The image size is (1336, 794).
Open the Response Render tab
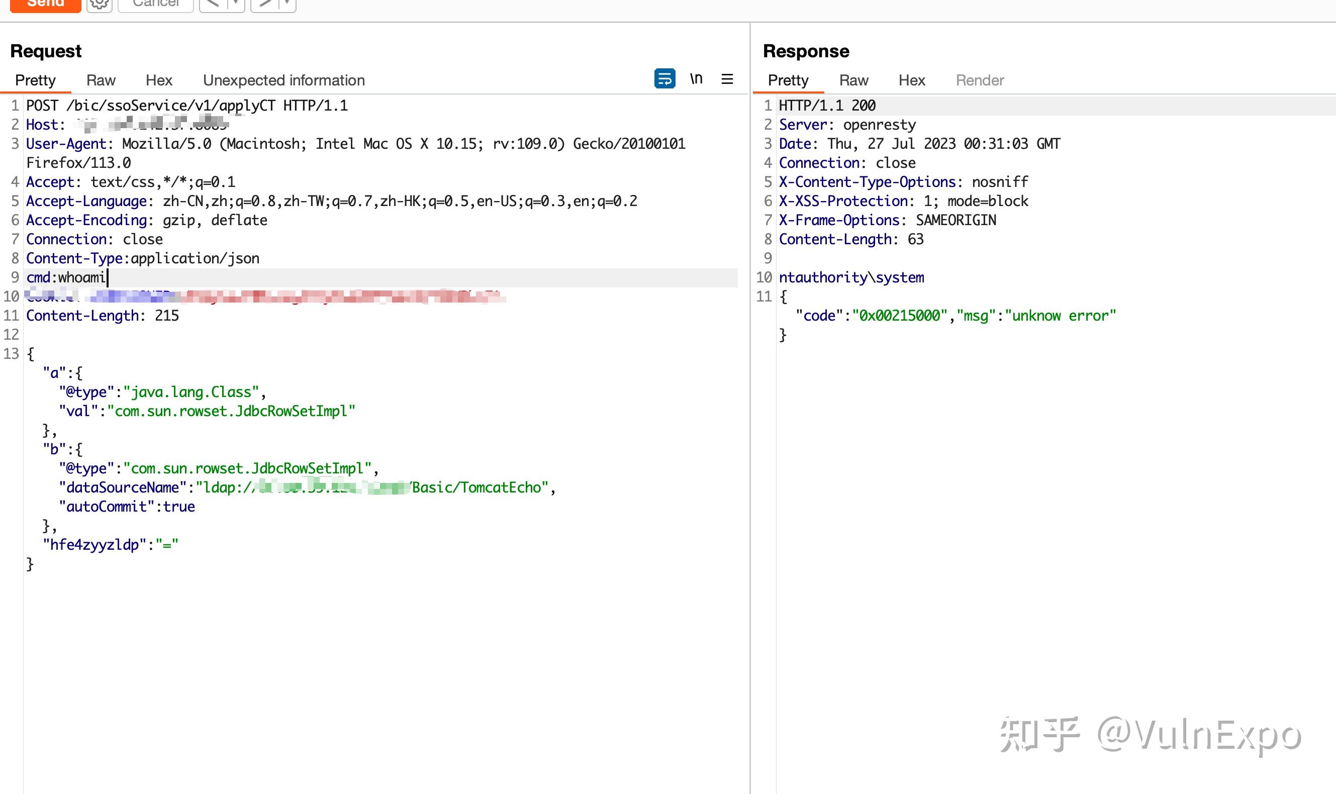980,80
